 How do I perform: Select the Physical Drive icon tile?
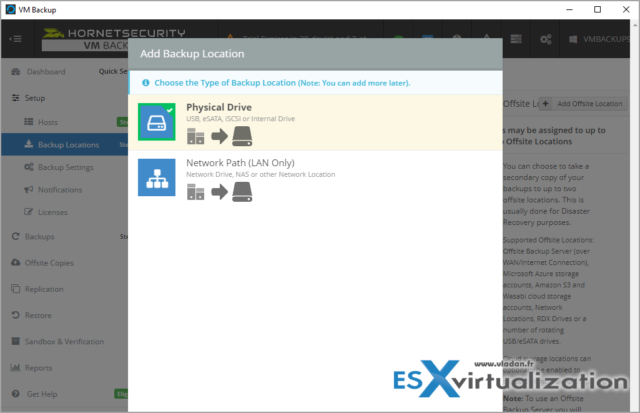click(x=157, y=122)
